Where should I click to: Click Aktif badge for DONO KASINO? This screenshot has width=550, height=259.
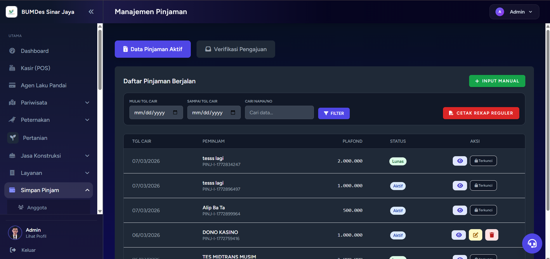pos(398,235)
